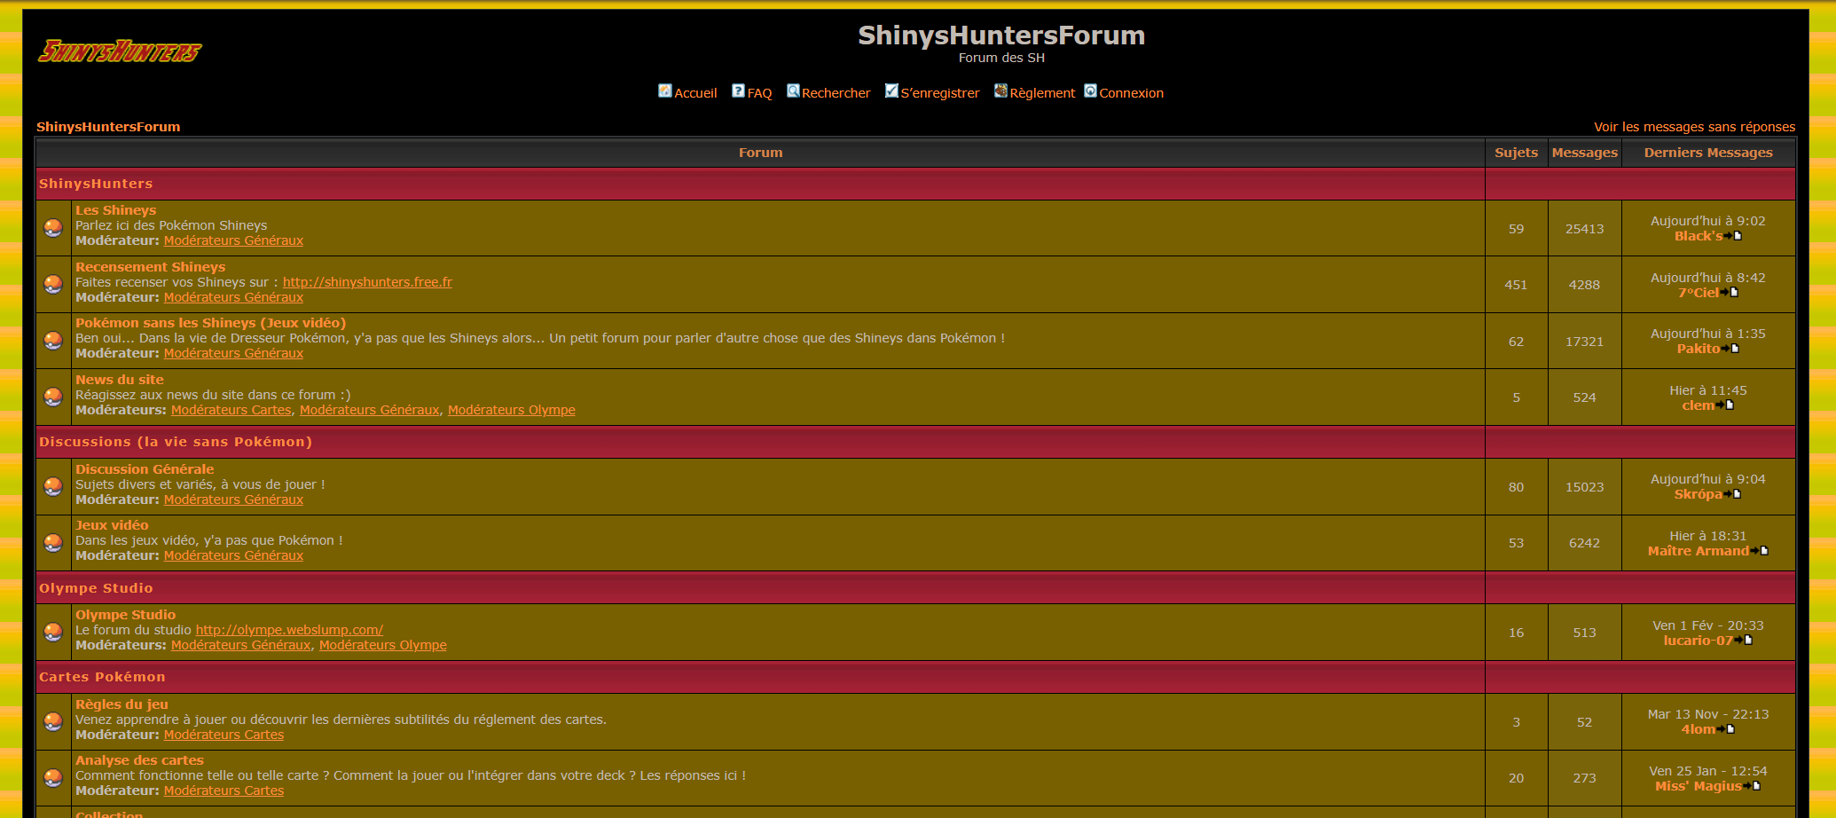Open the Analyse des cartes forum
This screenshot has width=1836, height=818.
tap(139, 760)
